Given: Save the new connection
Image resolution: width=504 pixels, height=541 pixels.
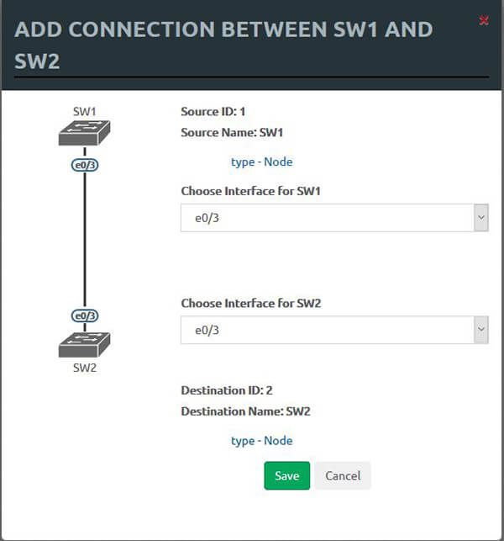Looking at the screenshot, I should click(286, 475).
